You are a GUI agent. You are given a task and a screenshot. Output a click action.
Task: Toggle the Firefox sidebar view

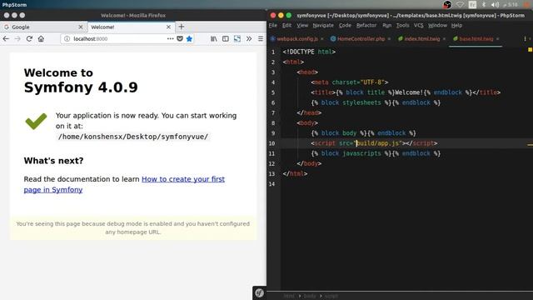[x=226, y=39]
